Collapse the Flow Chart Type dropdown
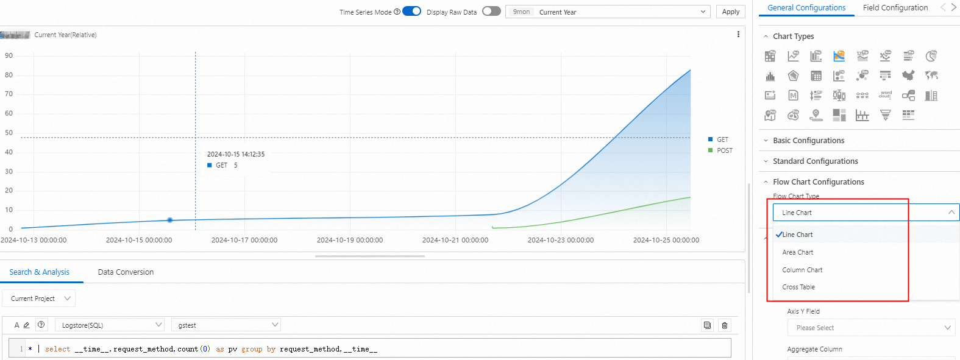This screenshot has height=360, width=960. tap(866, 213)
